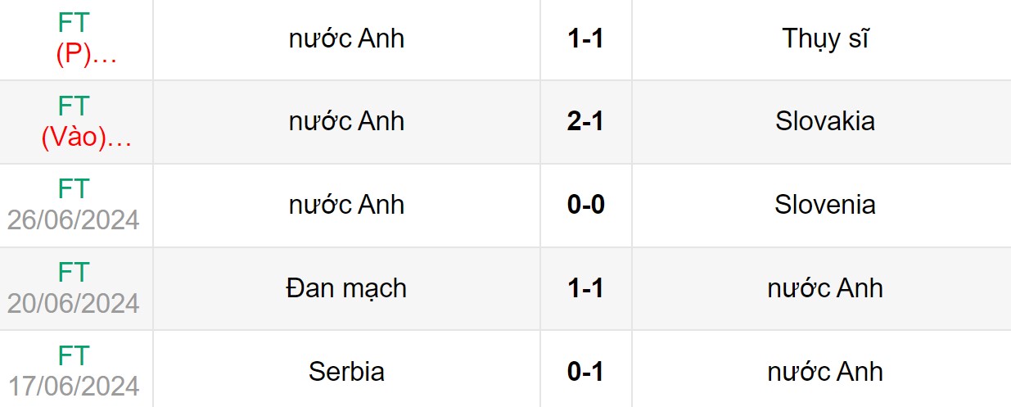
Task: Open the Serbia team name
Action: point(346,372)
